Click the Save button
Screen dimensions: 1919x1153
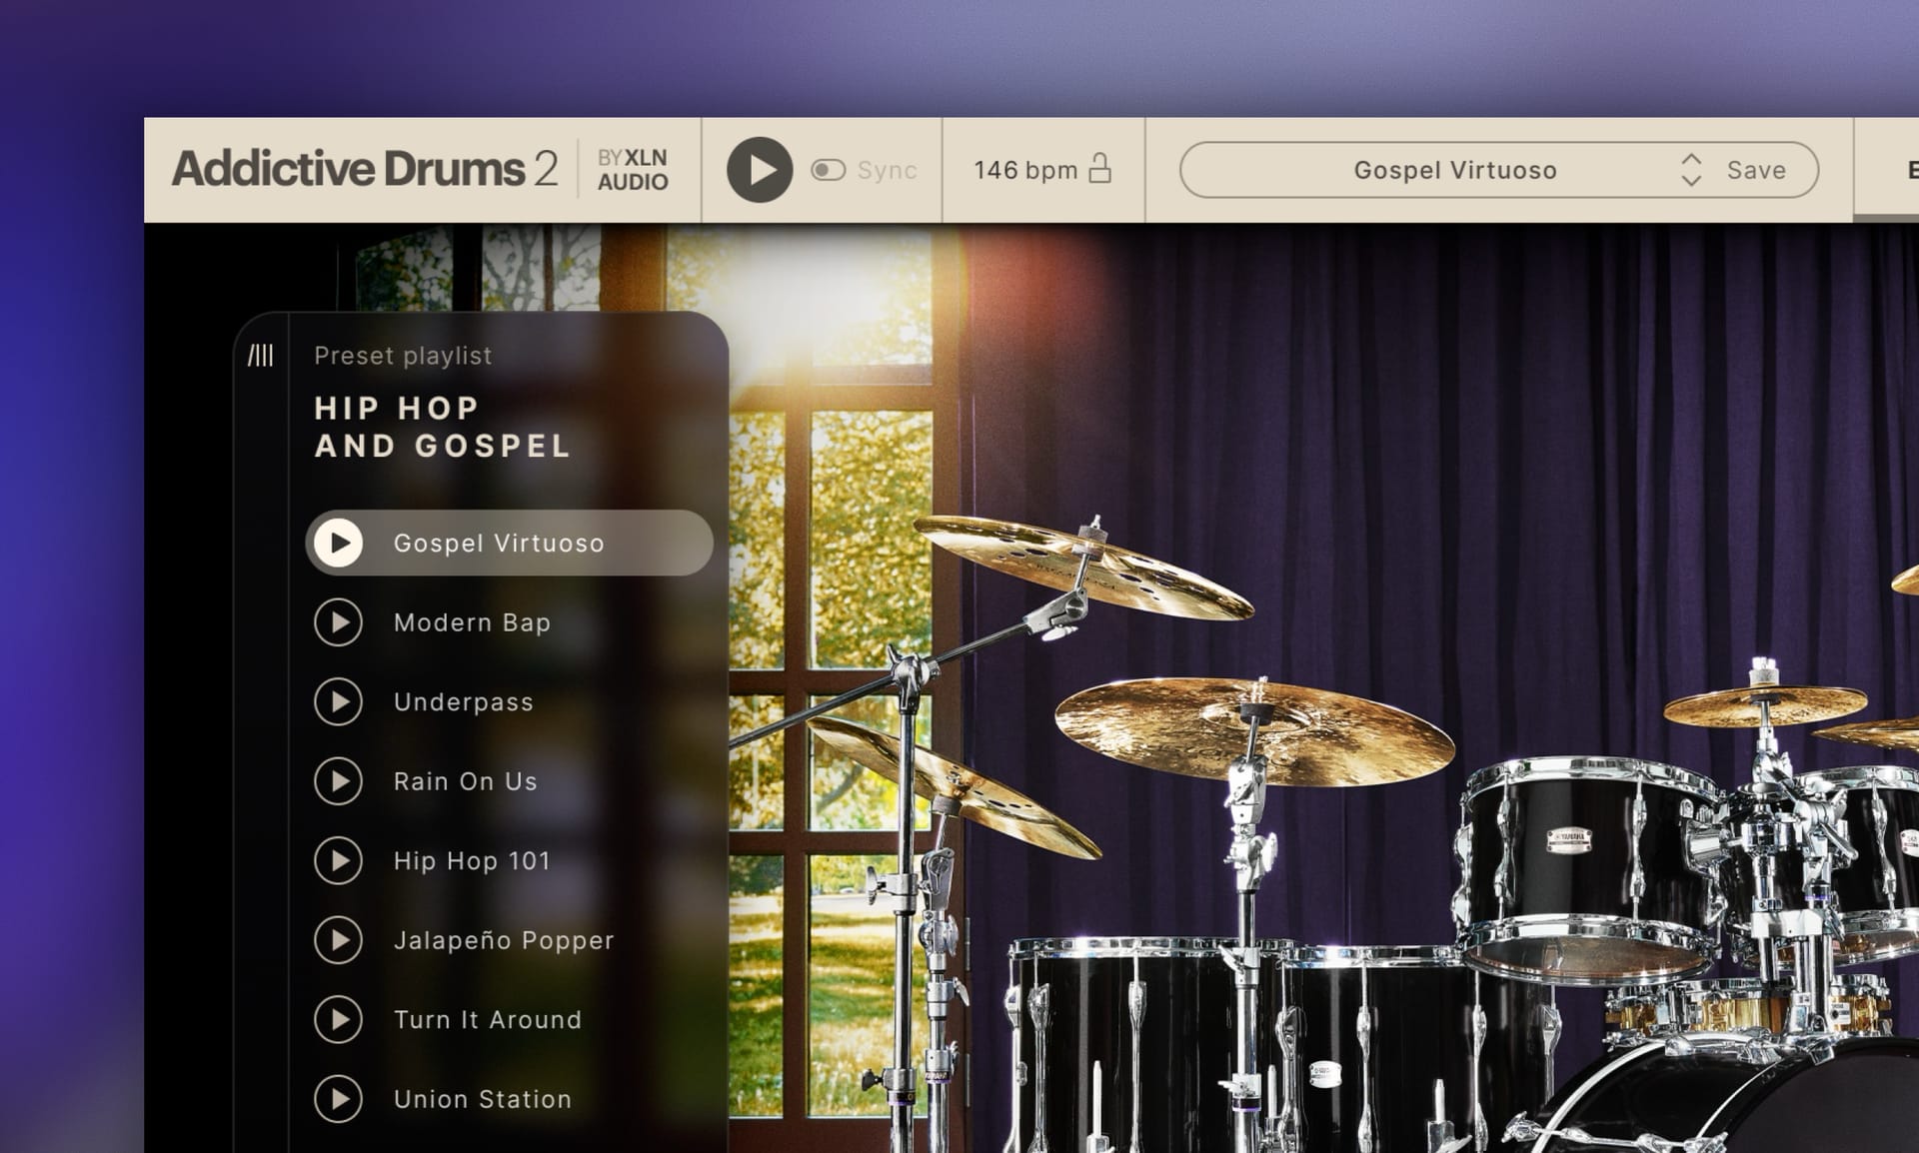[x=1756, y=170]
